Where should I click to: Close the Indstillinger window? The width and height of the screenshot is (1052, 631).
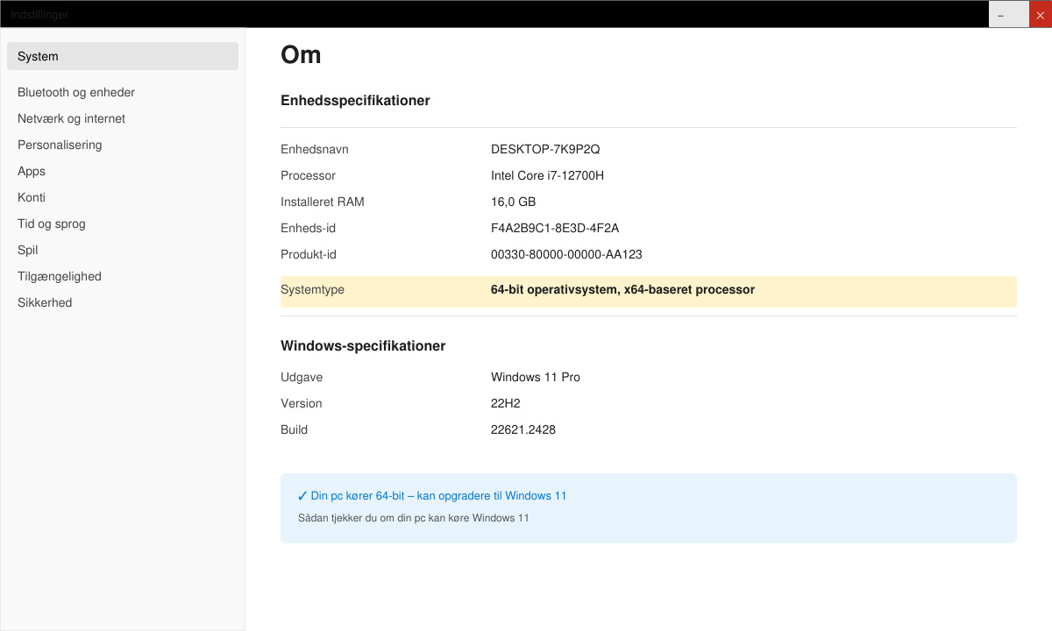1041,15
